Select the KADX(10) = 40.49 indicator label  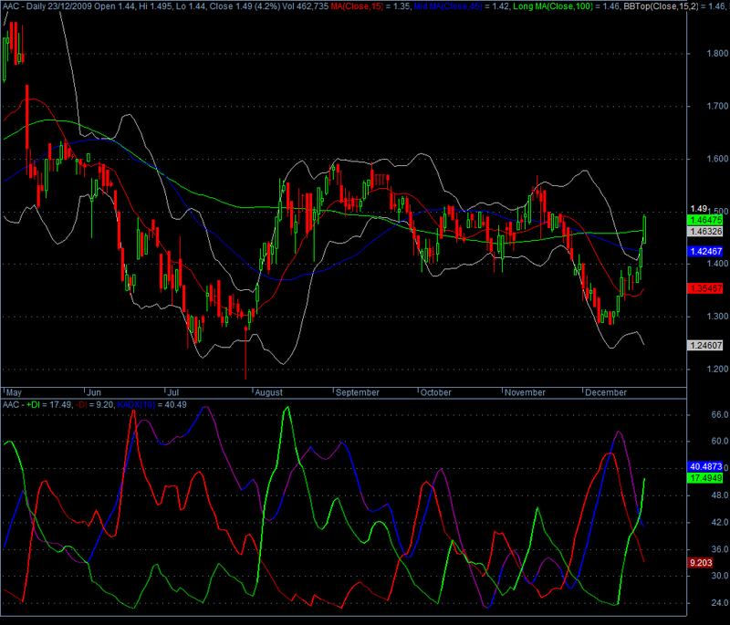click(x=151, y=405)
